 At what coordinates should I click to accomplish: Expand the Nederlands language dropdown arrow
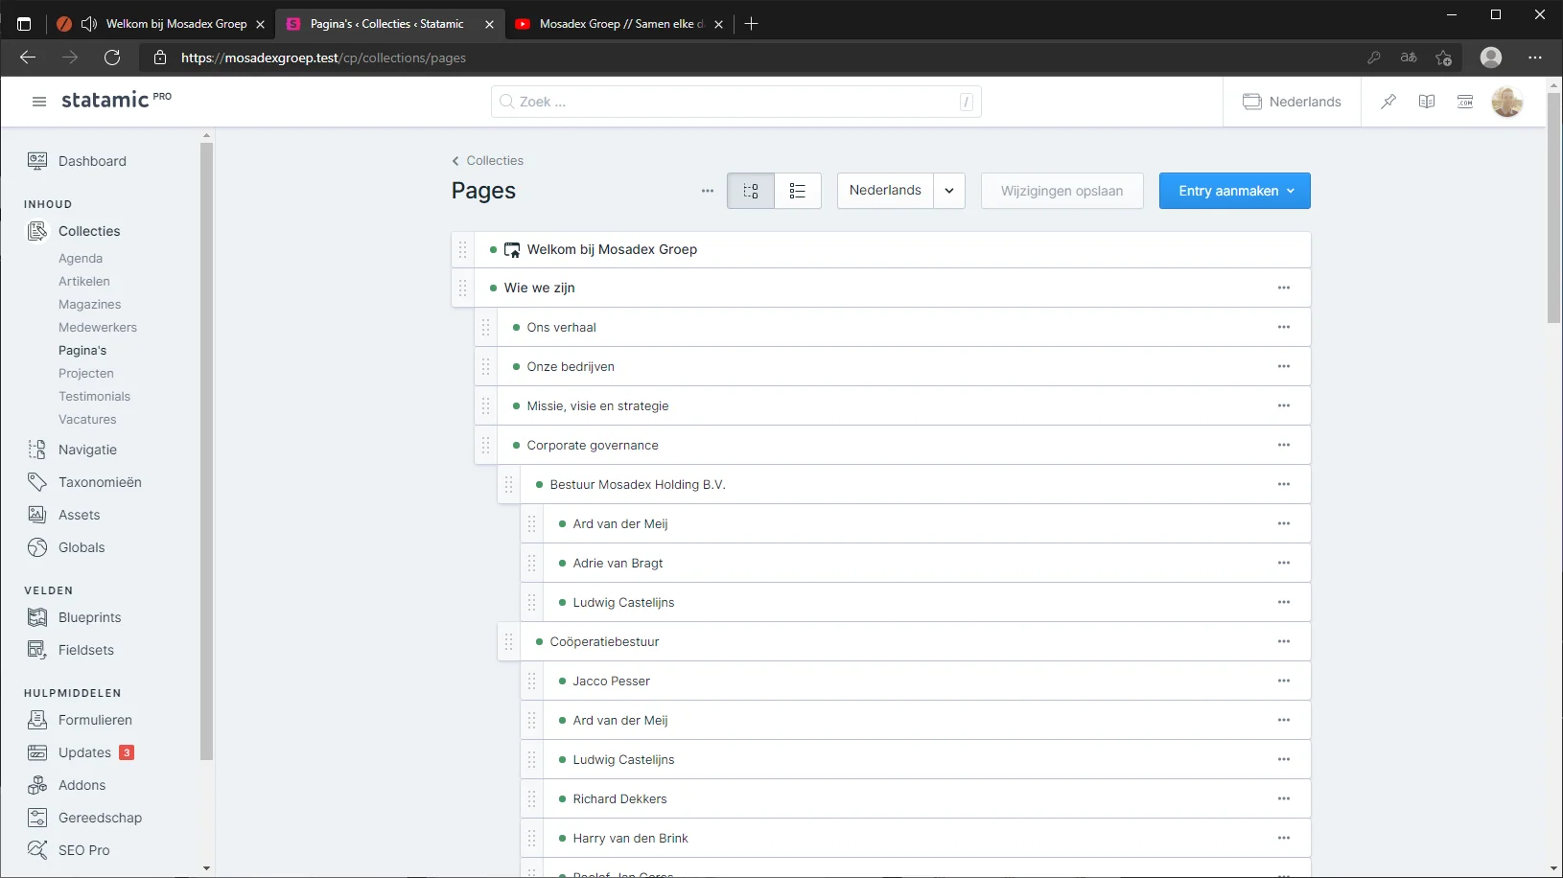coord(949,191)
